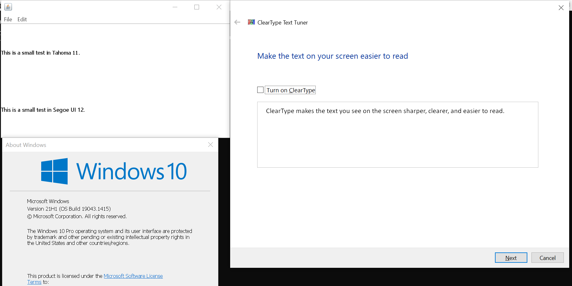572x286 pixels.
Task: Go back using the ClearType back arrow
Action: tap(237, 22)
